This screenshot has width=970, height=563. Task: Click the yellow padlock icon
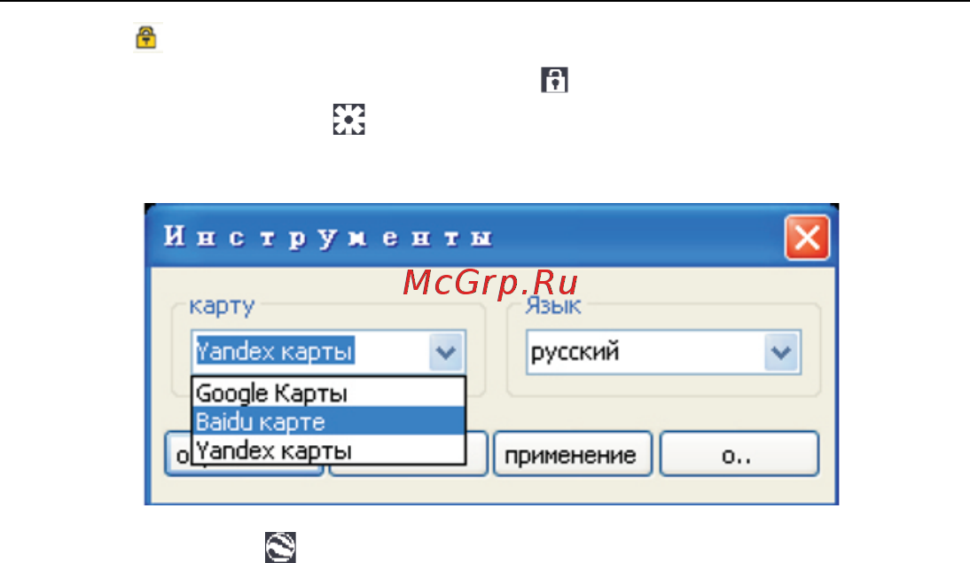[146, 38]
